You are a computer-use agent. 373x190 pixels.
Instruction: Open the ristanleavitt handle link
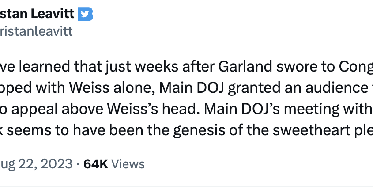pyautogui.click(x=36, y=31)
